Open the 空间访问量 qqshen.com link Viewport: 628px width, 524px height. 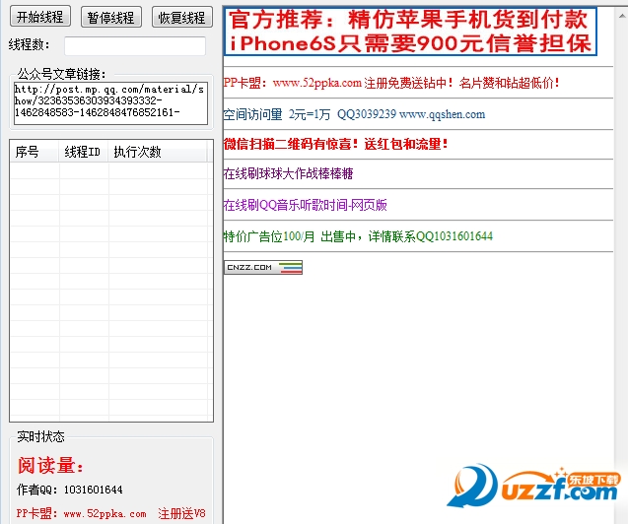click(354, 114)
